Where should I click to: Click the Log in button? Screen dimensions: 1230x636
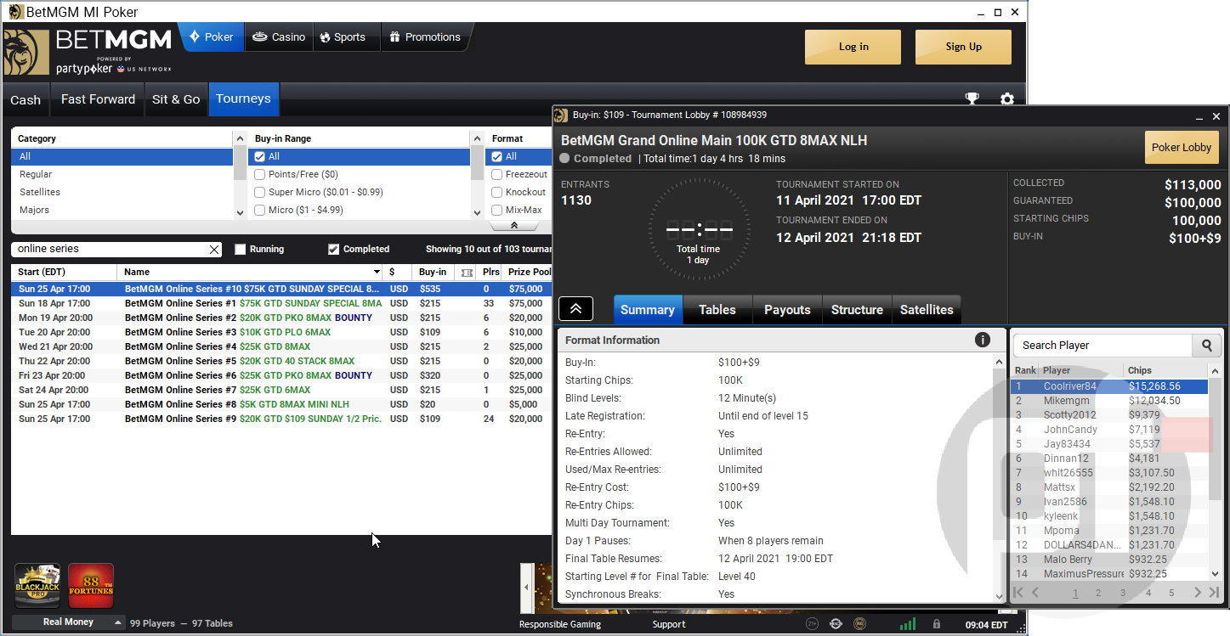coord(853,47)
